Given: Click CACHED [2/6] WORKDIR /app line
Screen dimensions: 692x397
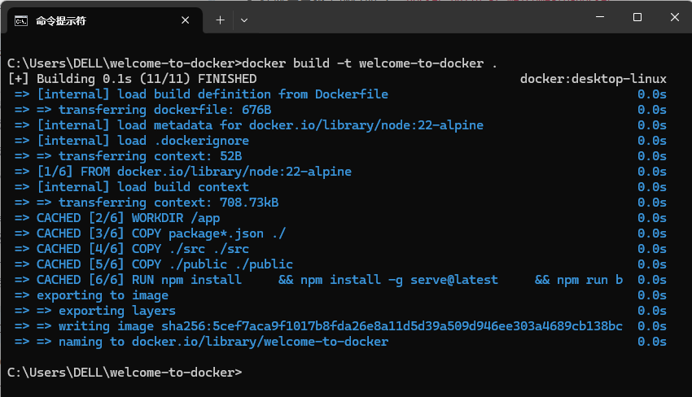Looking at the screenshot, I should click(x=117, y=218).
